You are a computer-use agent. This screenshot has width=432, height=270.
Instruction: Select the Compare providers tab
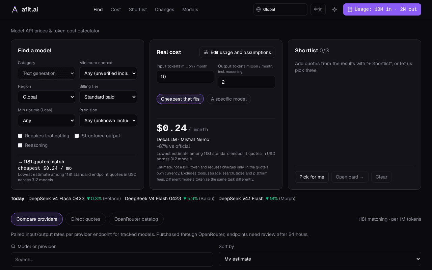point(37,219)
